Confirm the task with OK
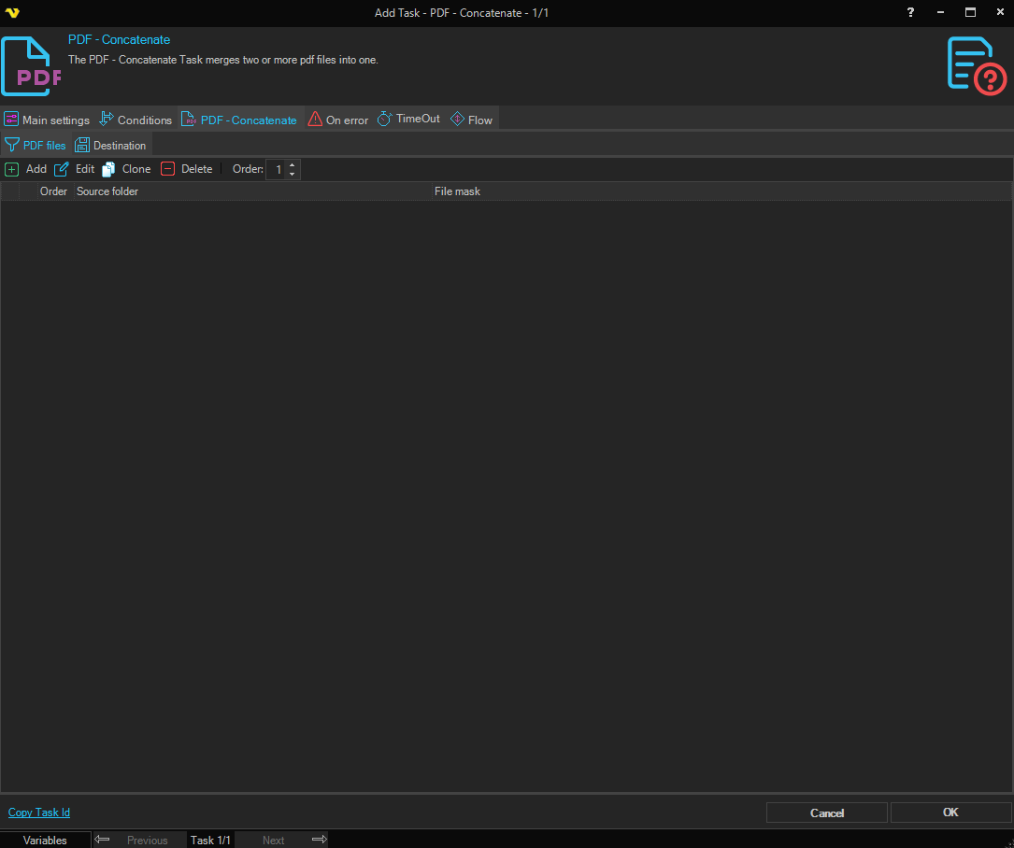This screenshot has height=848, width=1014. (x=950, y=813)
